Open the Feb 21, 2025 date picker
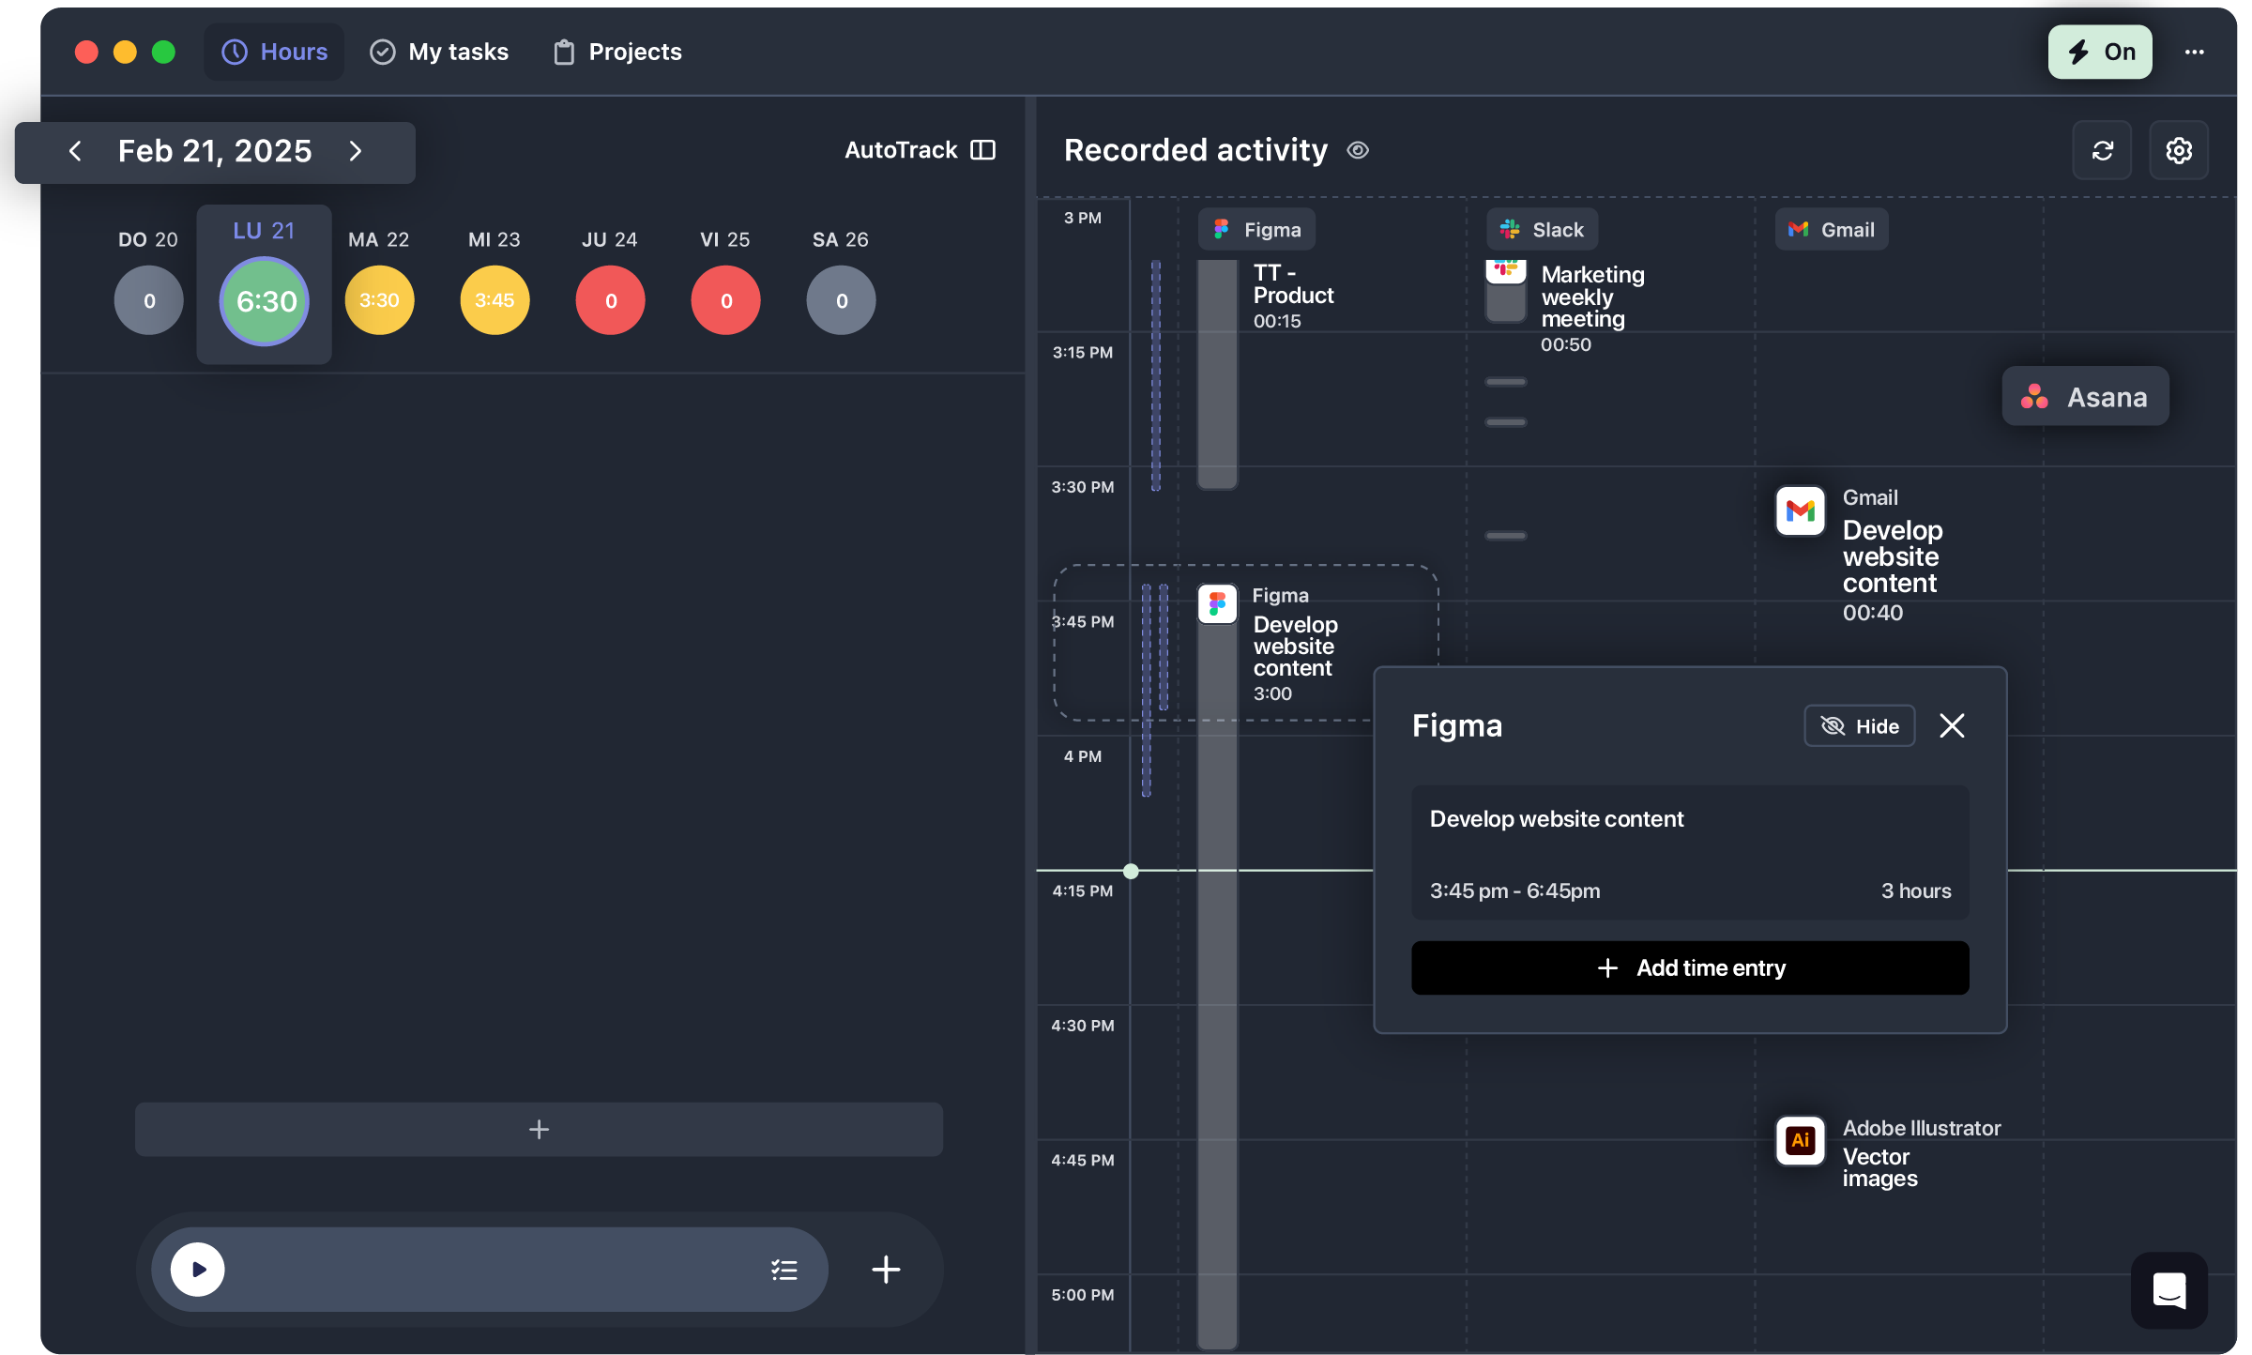 (215, 151)
